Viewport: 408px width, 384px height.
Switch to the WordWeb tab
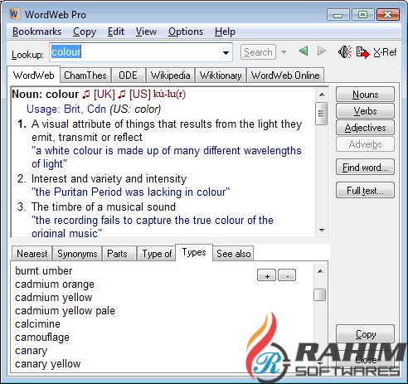(33, 75)
